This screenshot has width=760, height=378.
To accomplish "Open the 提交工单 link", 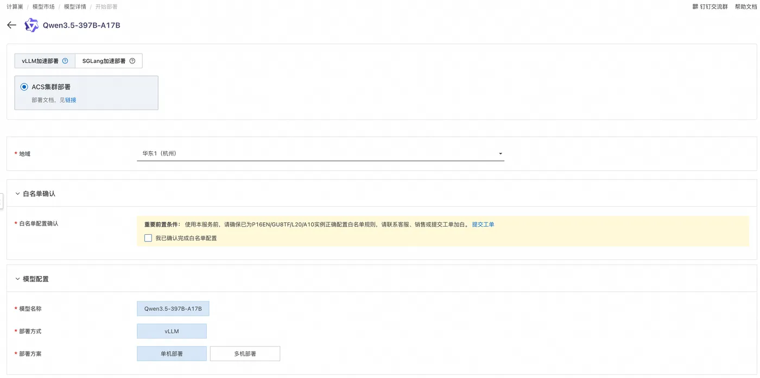I will (483, 225).
